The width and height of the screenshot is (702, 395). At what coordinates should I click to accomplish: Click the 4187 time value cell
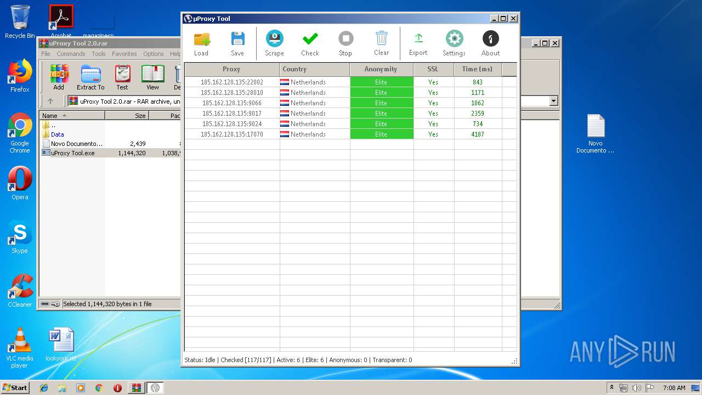pyautogui.click(x=478, y=134)
